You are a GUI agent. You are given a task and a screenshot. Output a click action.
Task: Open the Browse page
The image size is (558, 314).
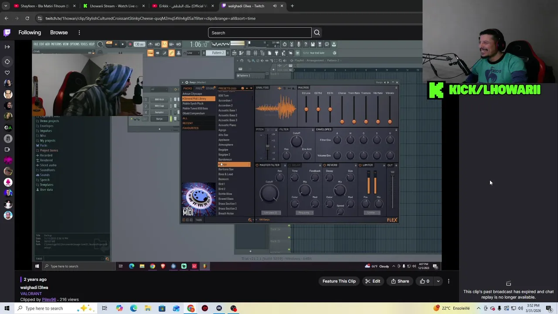coord(59,33)
